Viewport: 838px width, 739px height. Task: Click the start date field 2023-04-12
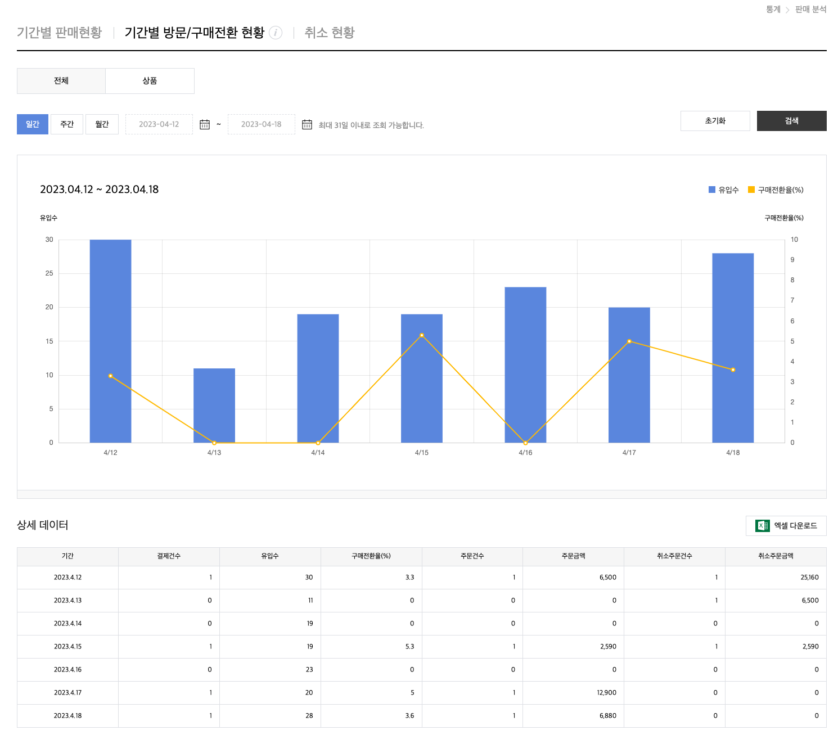[x=159, y=124]
